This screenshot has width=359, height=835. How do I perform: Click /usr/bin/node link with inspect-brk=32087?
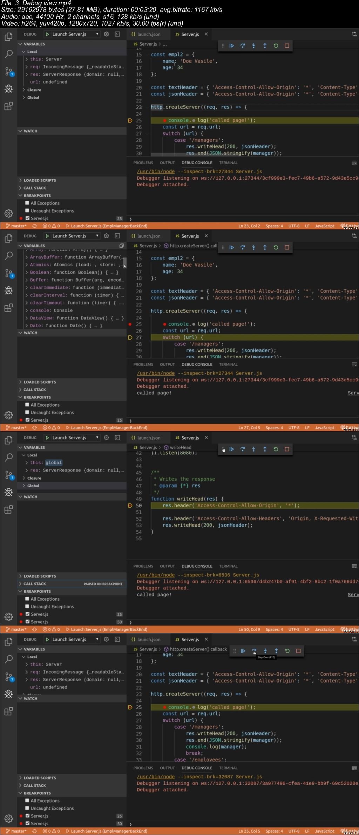point(156,777)
